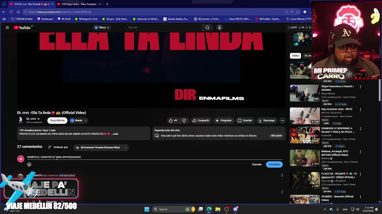This screenshot has height=214, width=382.
Task: Open the YouTube hamburger guide menu
Action: pos(7,27)
